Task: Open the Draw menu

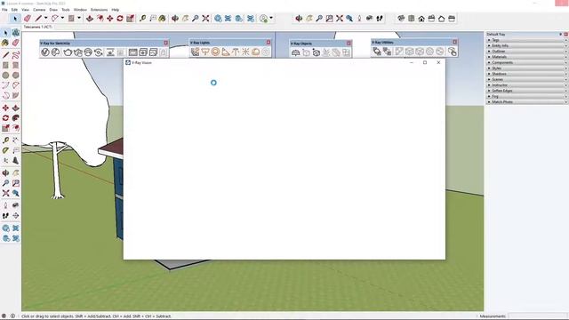Action: point(53,10)
